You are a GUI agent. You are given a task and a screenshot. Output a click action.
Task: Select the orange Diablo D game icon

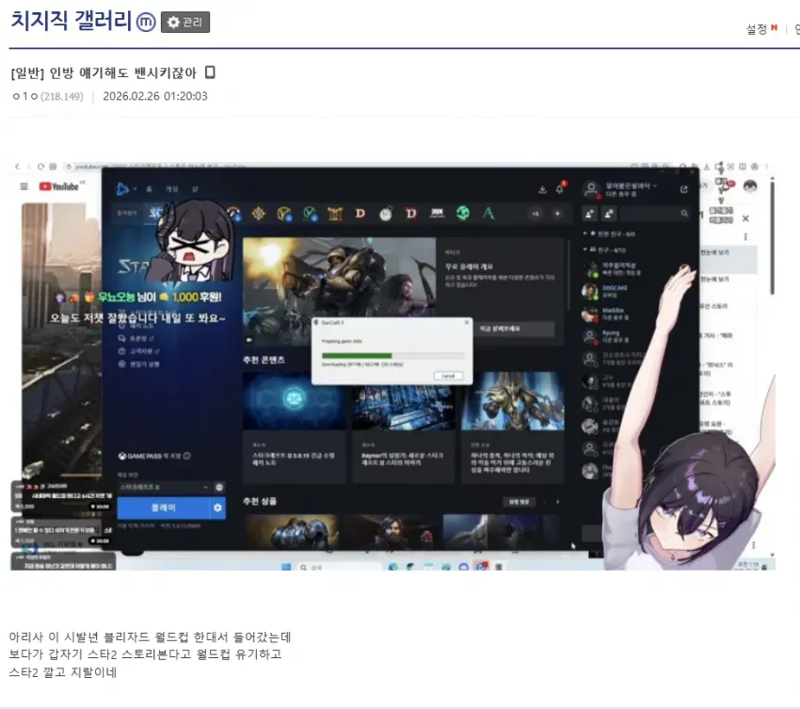[360, 214]
